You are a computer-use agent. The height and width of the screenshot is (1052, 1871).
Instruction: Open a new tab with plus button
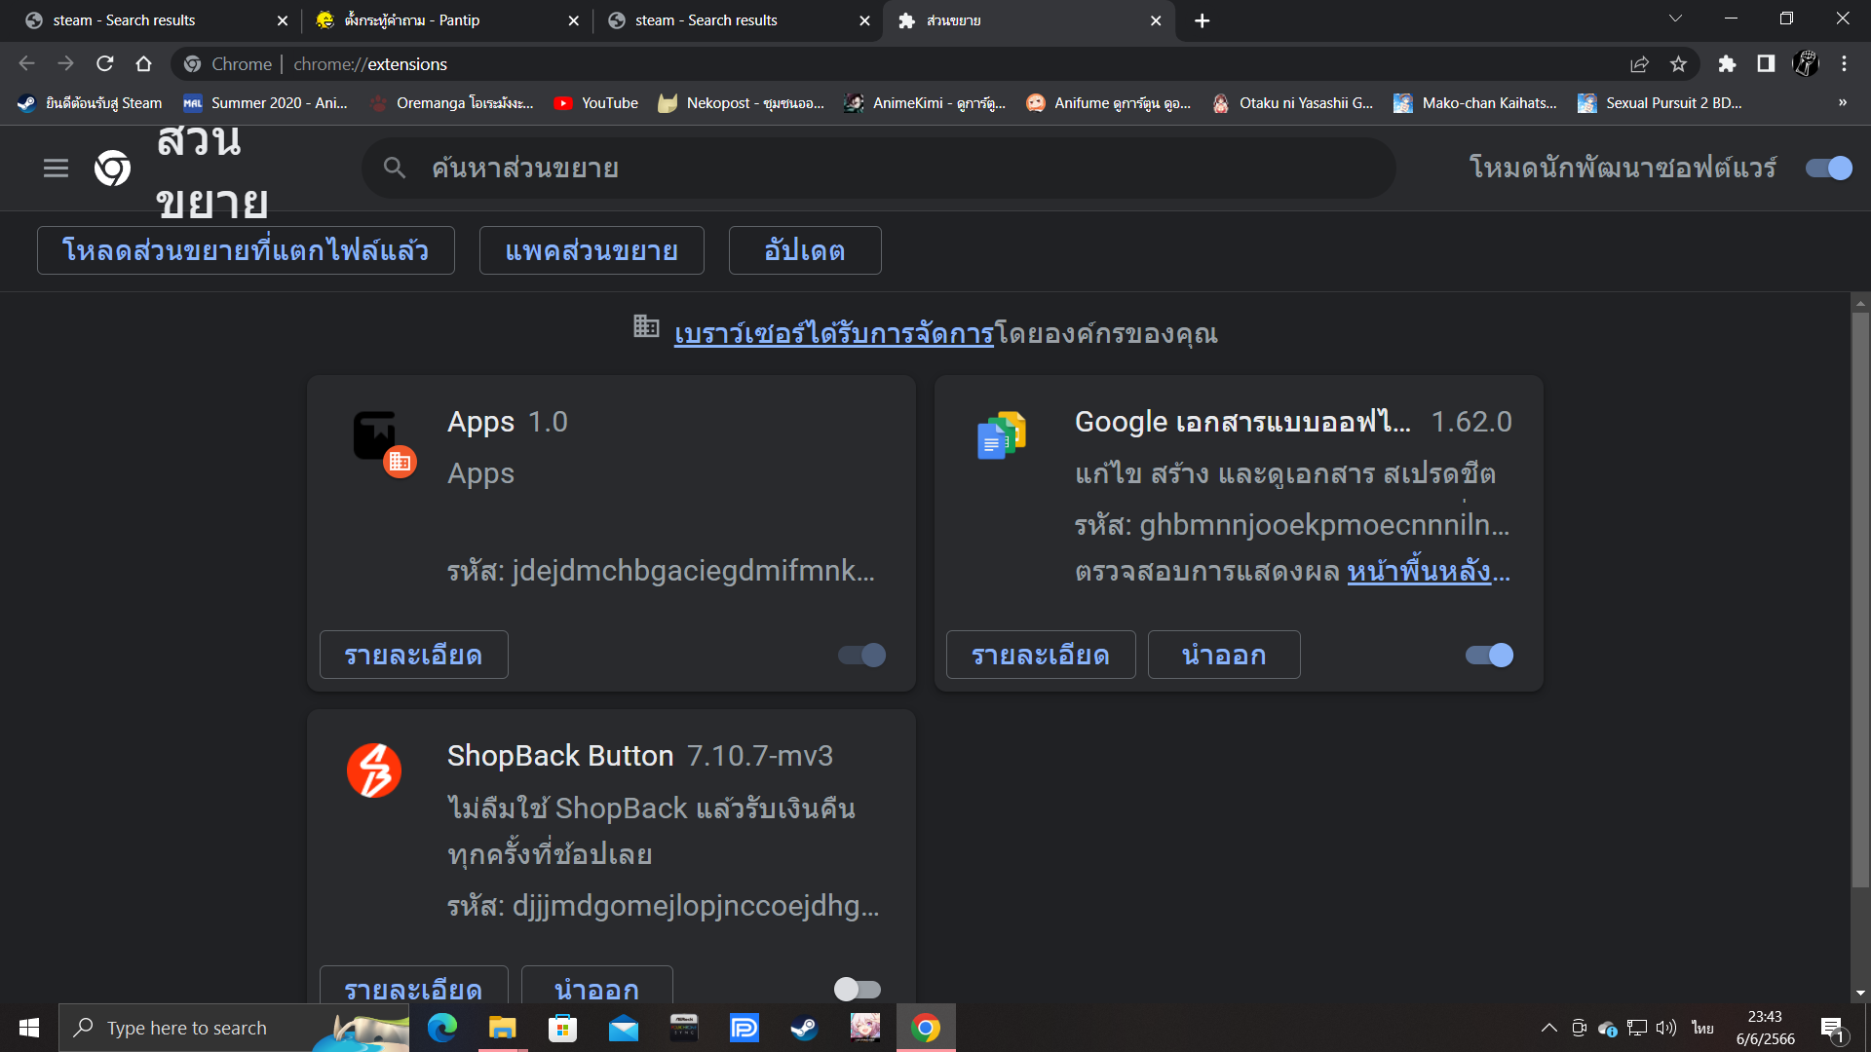[1203, 20]
